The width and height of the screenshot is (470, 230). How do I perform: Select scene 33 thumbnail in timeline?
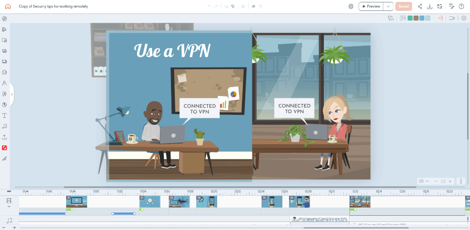pos(179,201)
